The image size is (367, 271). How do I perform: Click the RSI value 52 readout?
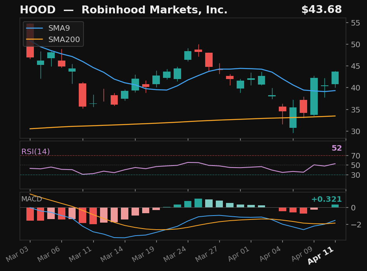(337, 148)
